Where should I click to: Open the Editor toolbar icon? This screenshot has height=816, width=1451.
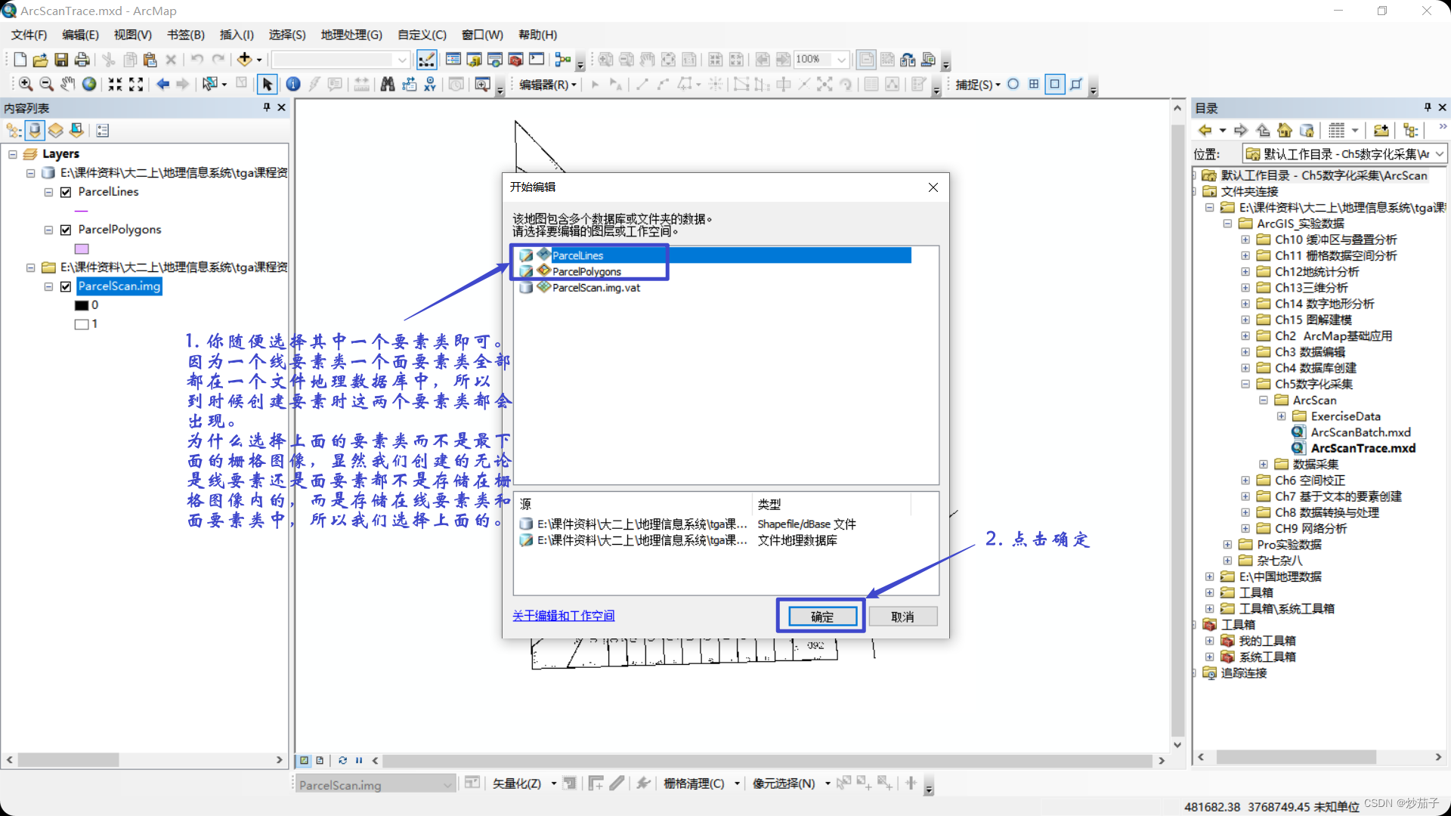point(426,60)
